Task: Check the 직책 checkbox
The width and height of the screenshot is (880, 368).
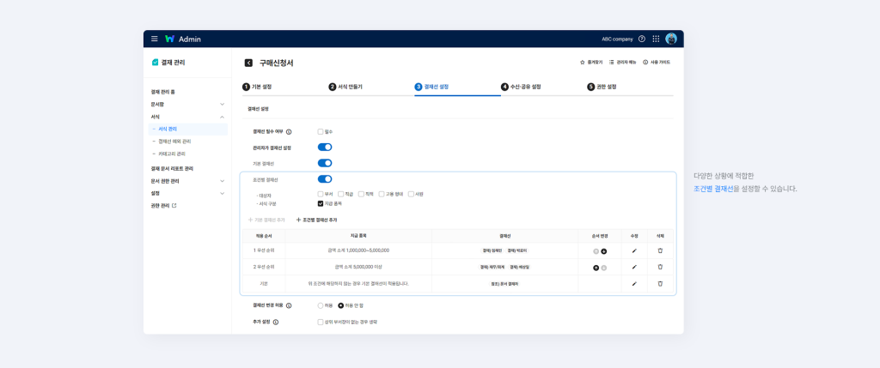Action: [x=362, y=195]
